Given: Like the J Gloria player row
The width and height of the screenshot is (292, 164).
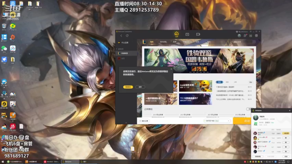Looking at the screenshot, I should click(286, 138).
